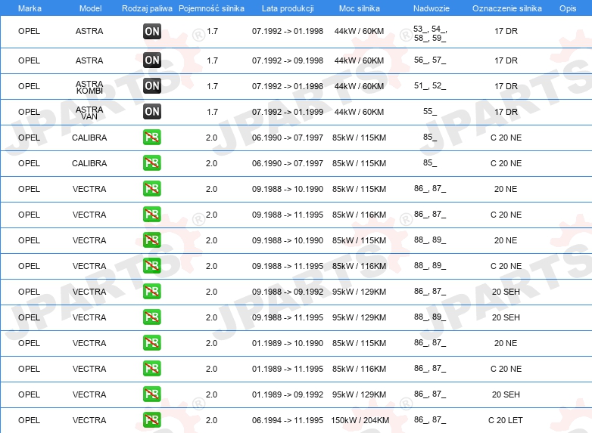Click petrol icon for VECTRA C 20 NE body 88_, 89_
Image resolution: width=592 pixels, height=433 pixels.
click(x=152, y=266)
